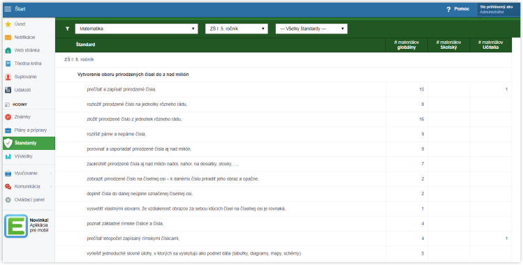Click standard poznať základné rímske číslice
Screen dimensions: 523x265
(125, 224)
